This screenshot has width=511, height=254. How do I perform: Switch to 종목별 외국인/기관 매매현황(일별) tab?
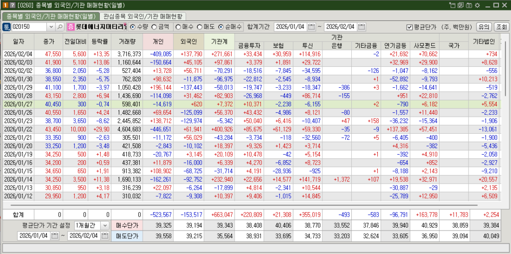(x=51, y=16)
